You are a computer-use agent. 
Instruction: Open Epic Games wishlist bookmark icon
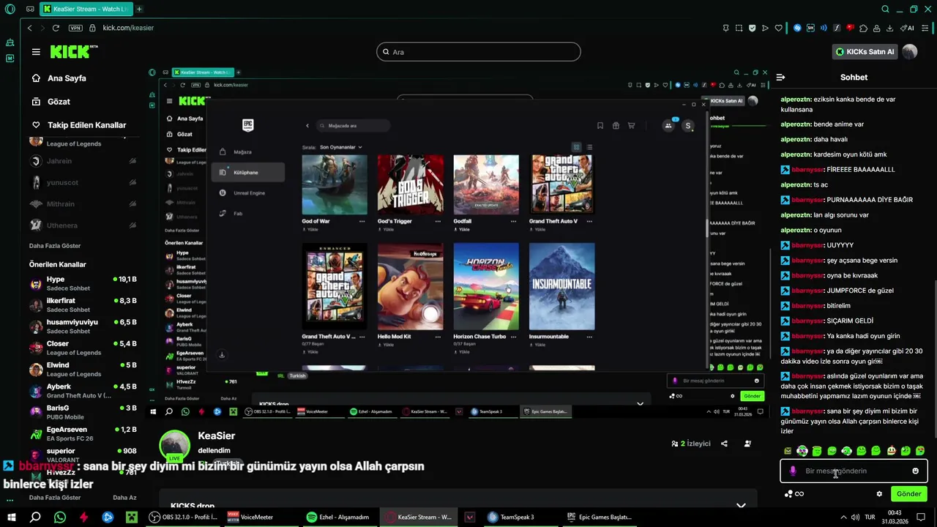click(600, 126)
